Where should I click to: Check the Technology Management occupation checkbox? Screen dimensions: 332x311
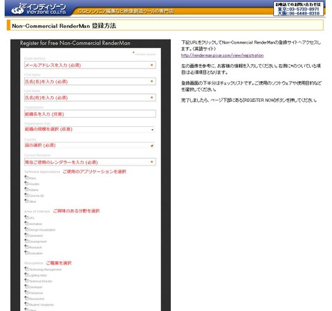click(x=26, y=269)
